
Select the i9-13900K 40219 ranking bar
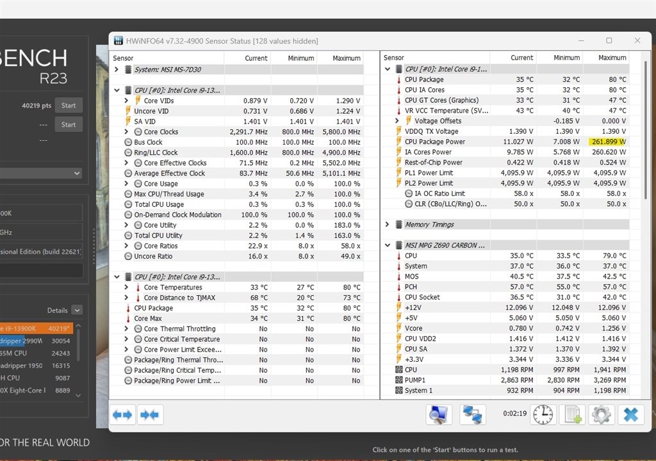click(37, 328)
